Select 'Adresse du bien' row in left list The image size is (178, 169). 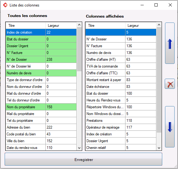(x=41, y=127)
